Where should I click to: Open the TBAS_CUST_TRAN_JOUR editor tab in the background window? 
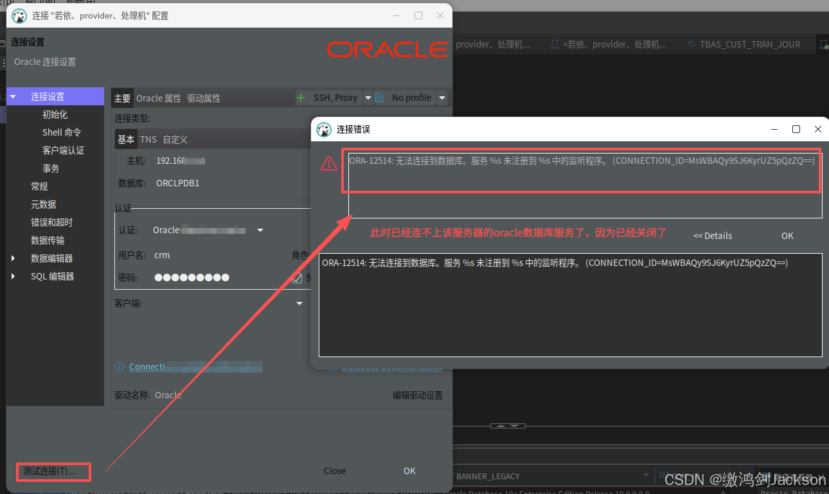coord(744,44)
